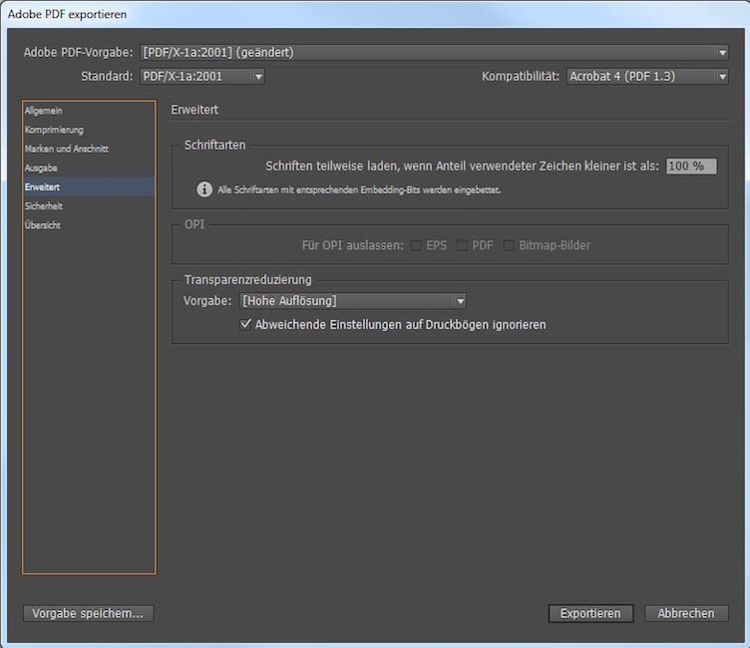
Task: Uncheck Abweichende Einstellungen auf Druckbögen ignorieren
Action: [245, 324]
